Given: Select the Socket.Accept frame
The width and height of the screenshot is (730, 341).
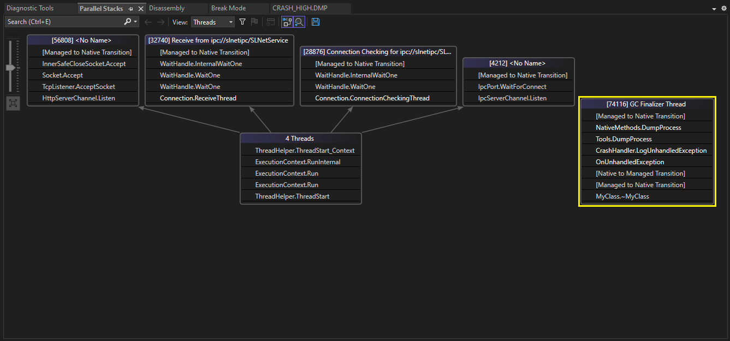Looking at the screenshot, I should 84,75.
